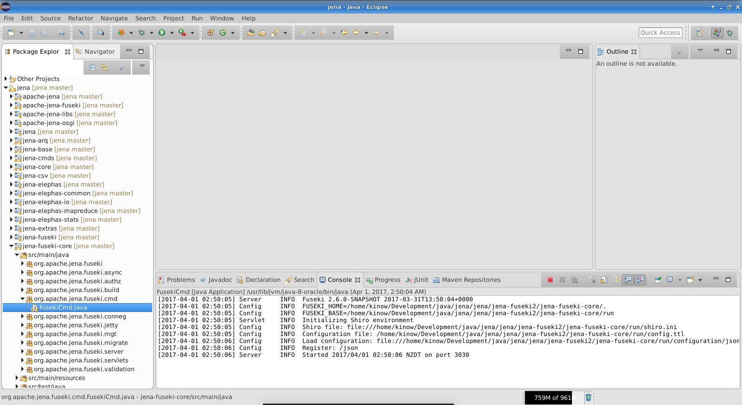The height and width of the screenshot is (405, 742).
Task: Click the Debug bug icon in toolbar
Action: [142, 33]
